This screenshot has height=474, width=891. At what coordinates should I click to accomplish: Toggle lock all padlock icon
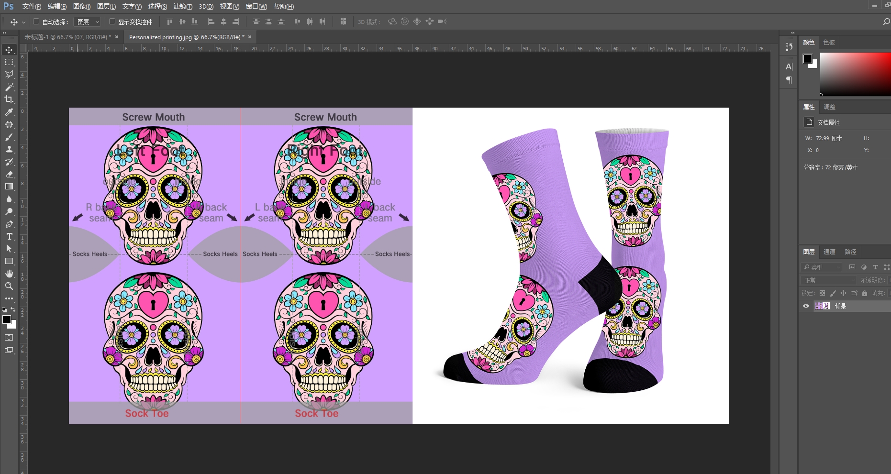point(864,293)
